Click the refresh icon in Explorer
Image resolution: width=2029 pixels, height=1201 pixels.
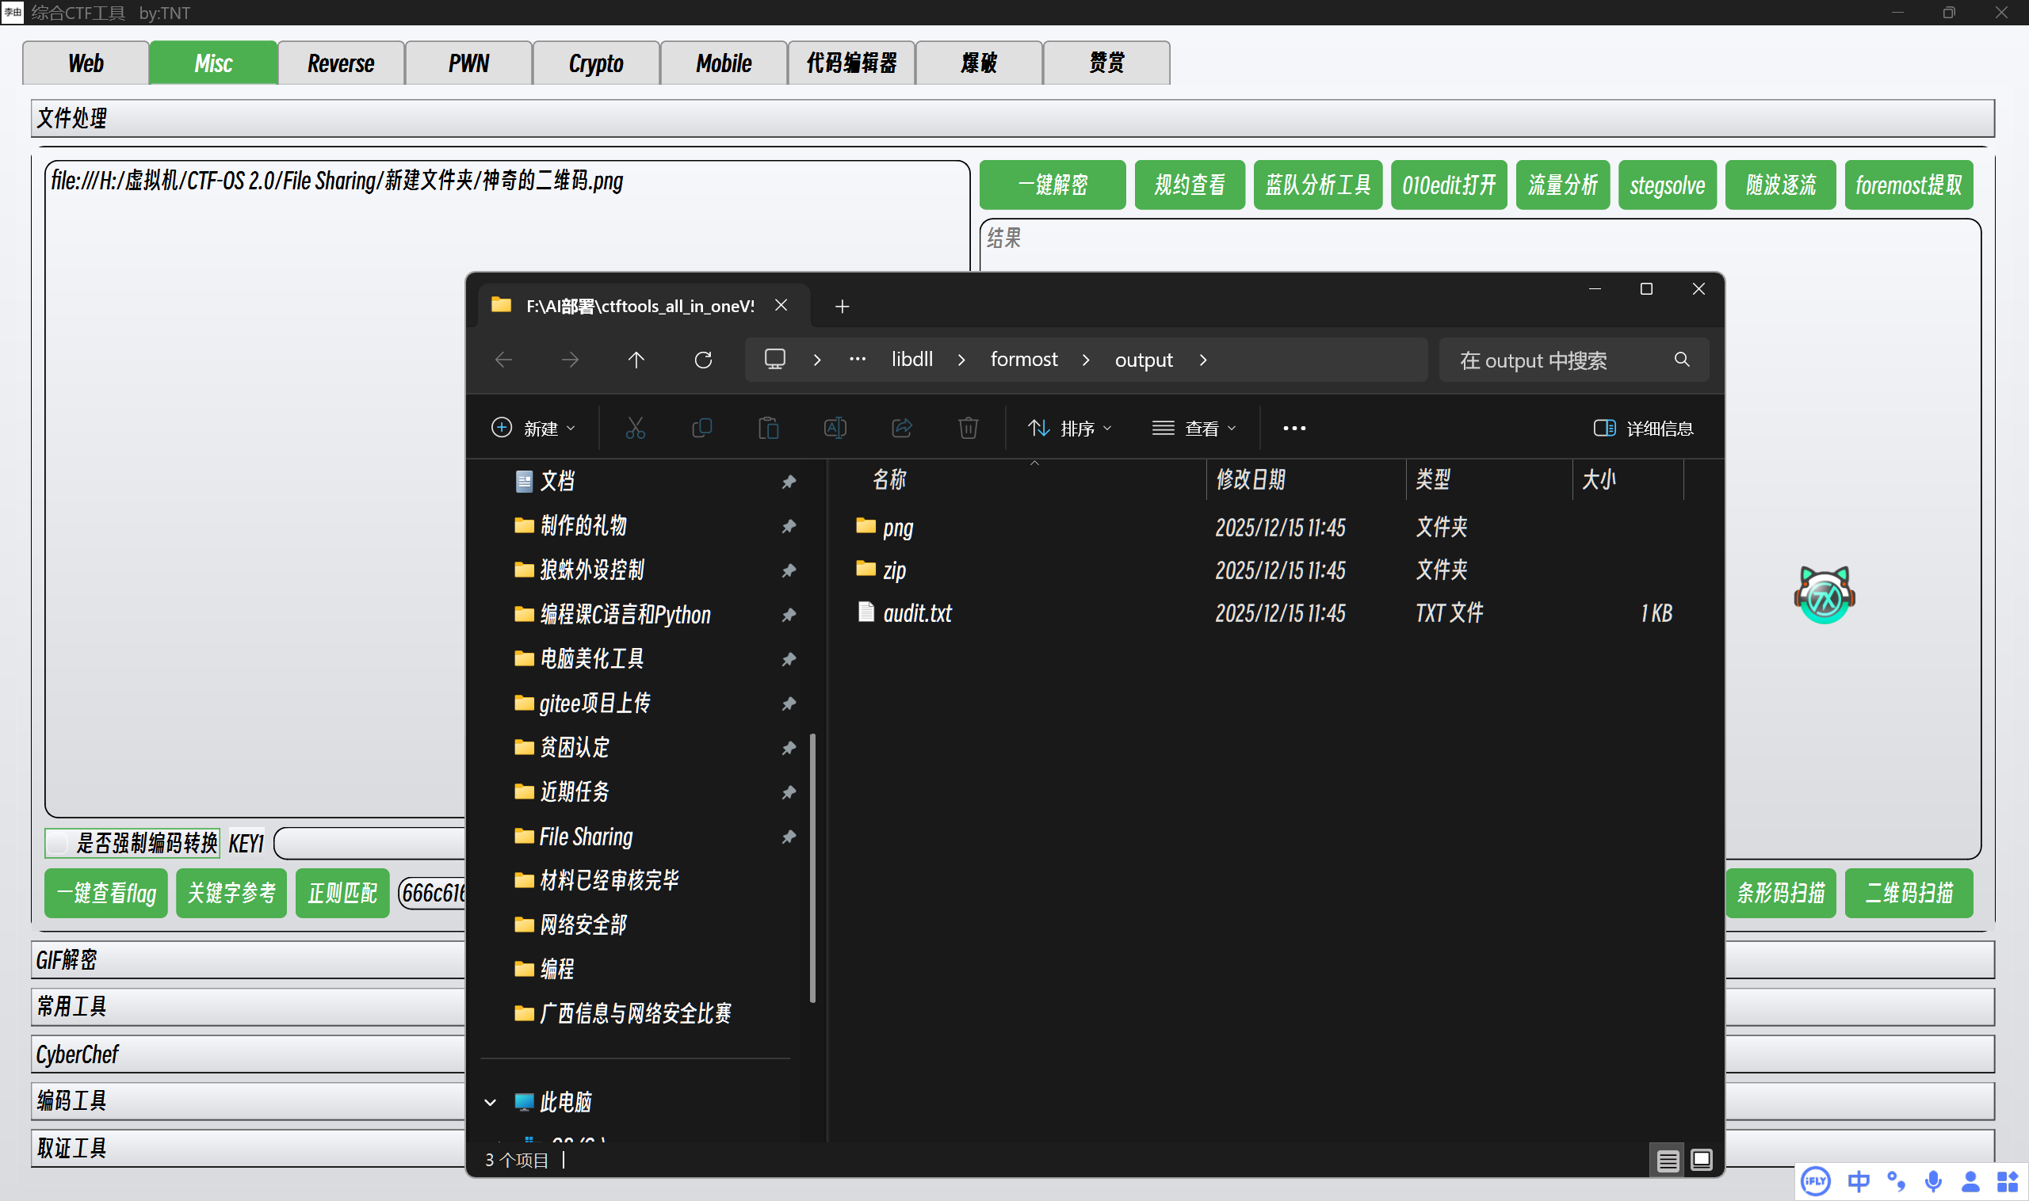coord(703,360)
